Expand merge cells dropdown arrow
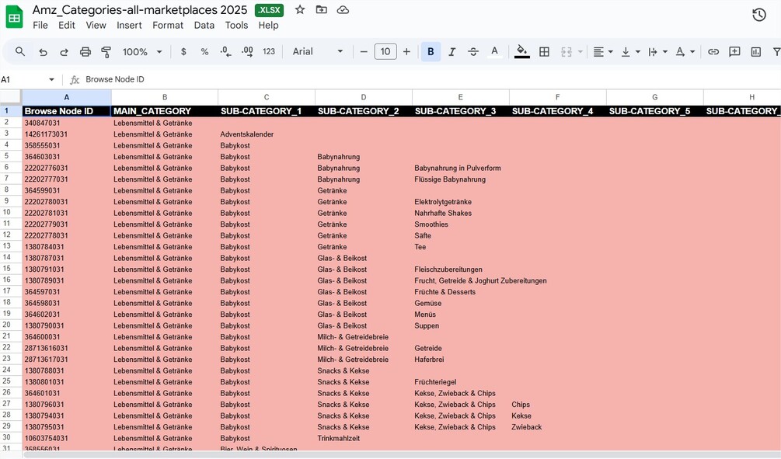 pyautogui.click(x=581, y=52)
